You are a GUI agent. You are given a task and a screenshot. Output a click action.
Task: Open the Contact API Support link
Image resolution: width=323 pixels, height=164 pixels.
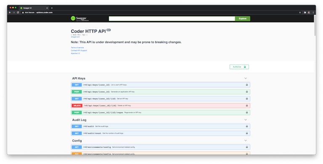(79, 50)
